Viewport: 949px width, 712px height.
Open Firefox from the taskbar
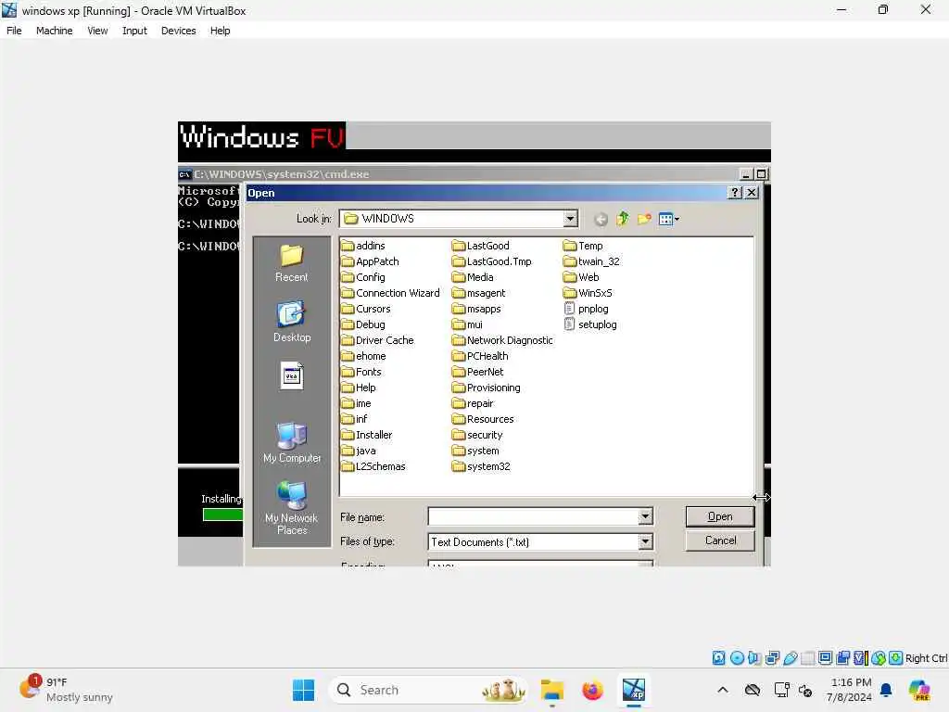point(592,690)
